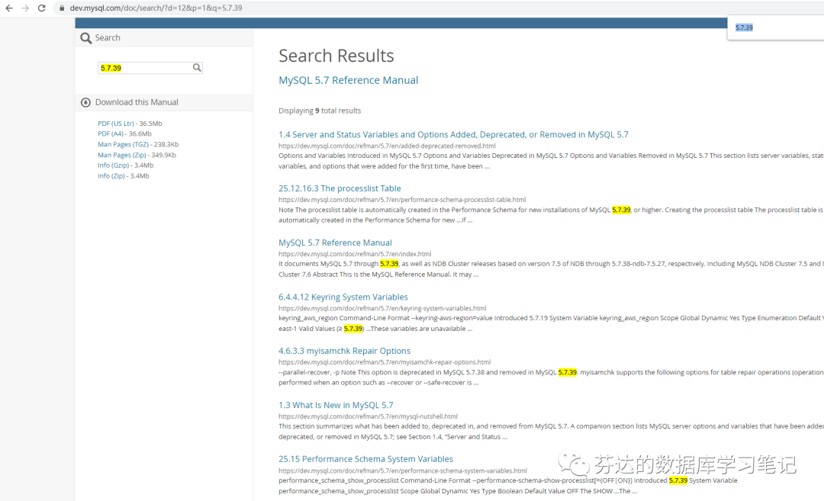Click the performance-schema-system-variables.html URL text

pos(403,471)
